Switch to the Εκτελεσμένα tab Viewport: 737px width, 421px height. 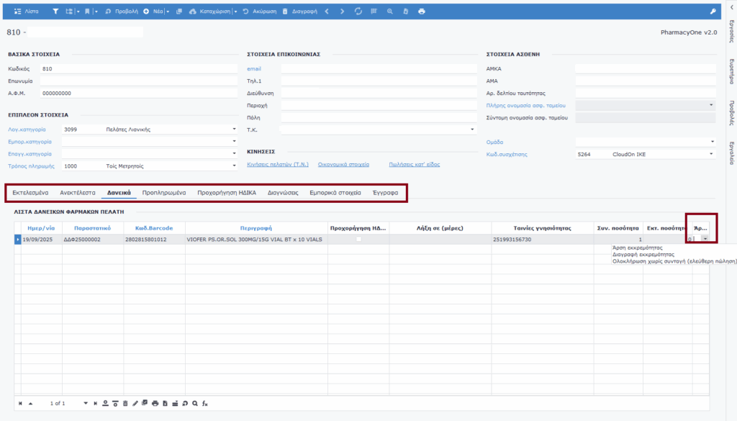click(x=30, y=193)
